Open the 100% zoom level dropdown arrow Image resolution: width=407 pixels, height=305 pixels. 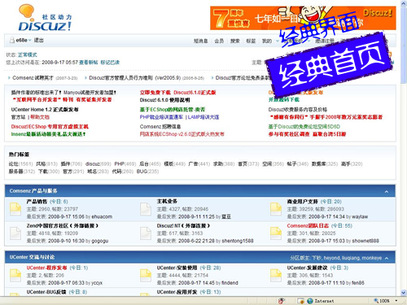tap(396, 301)
